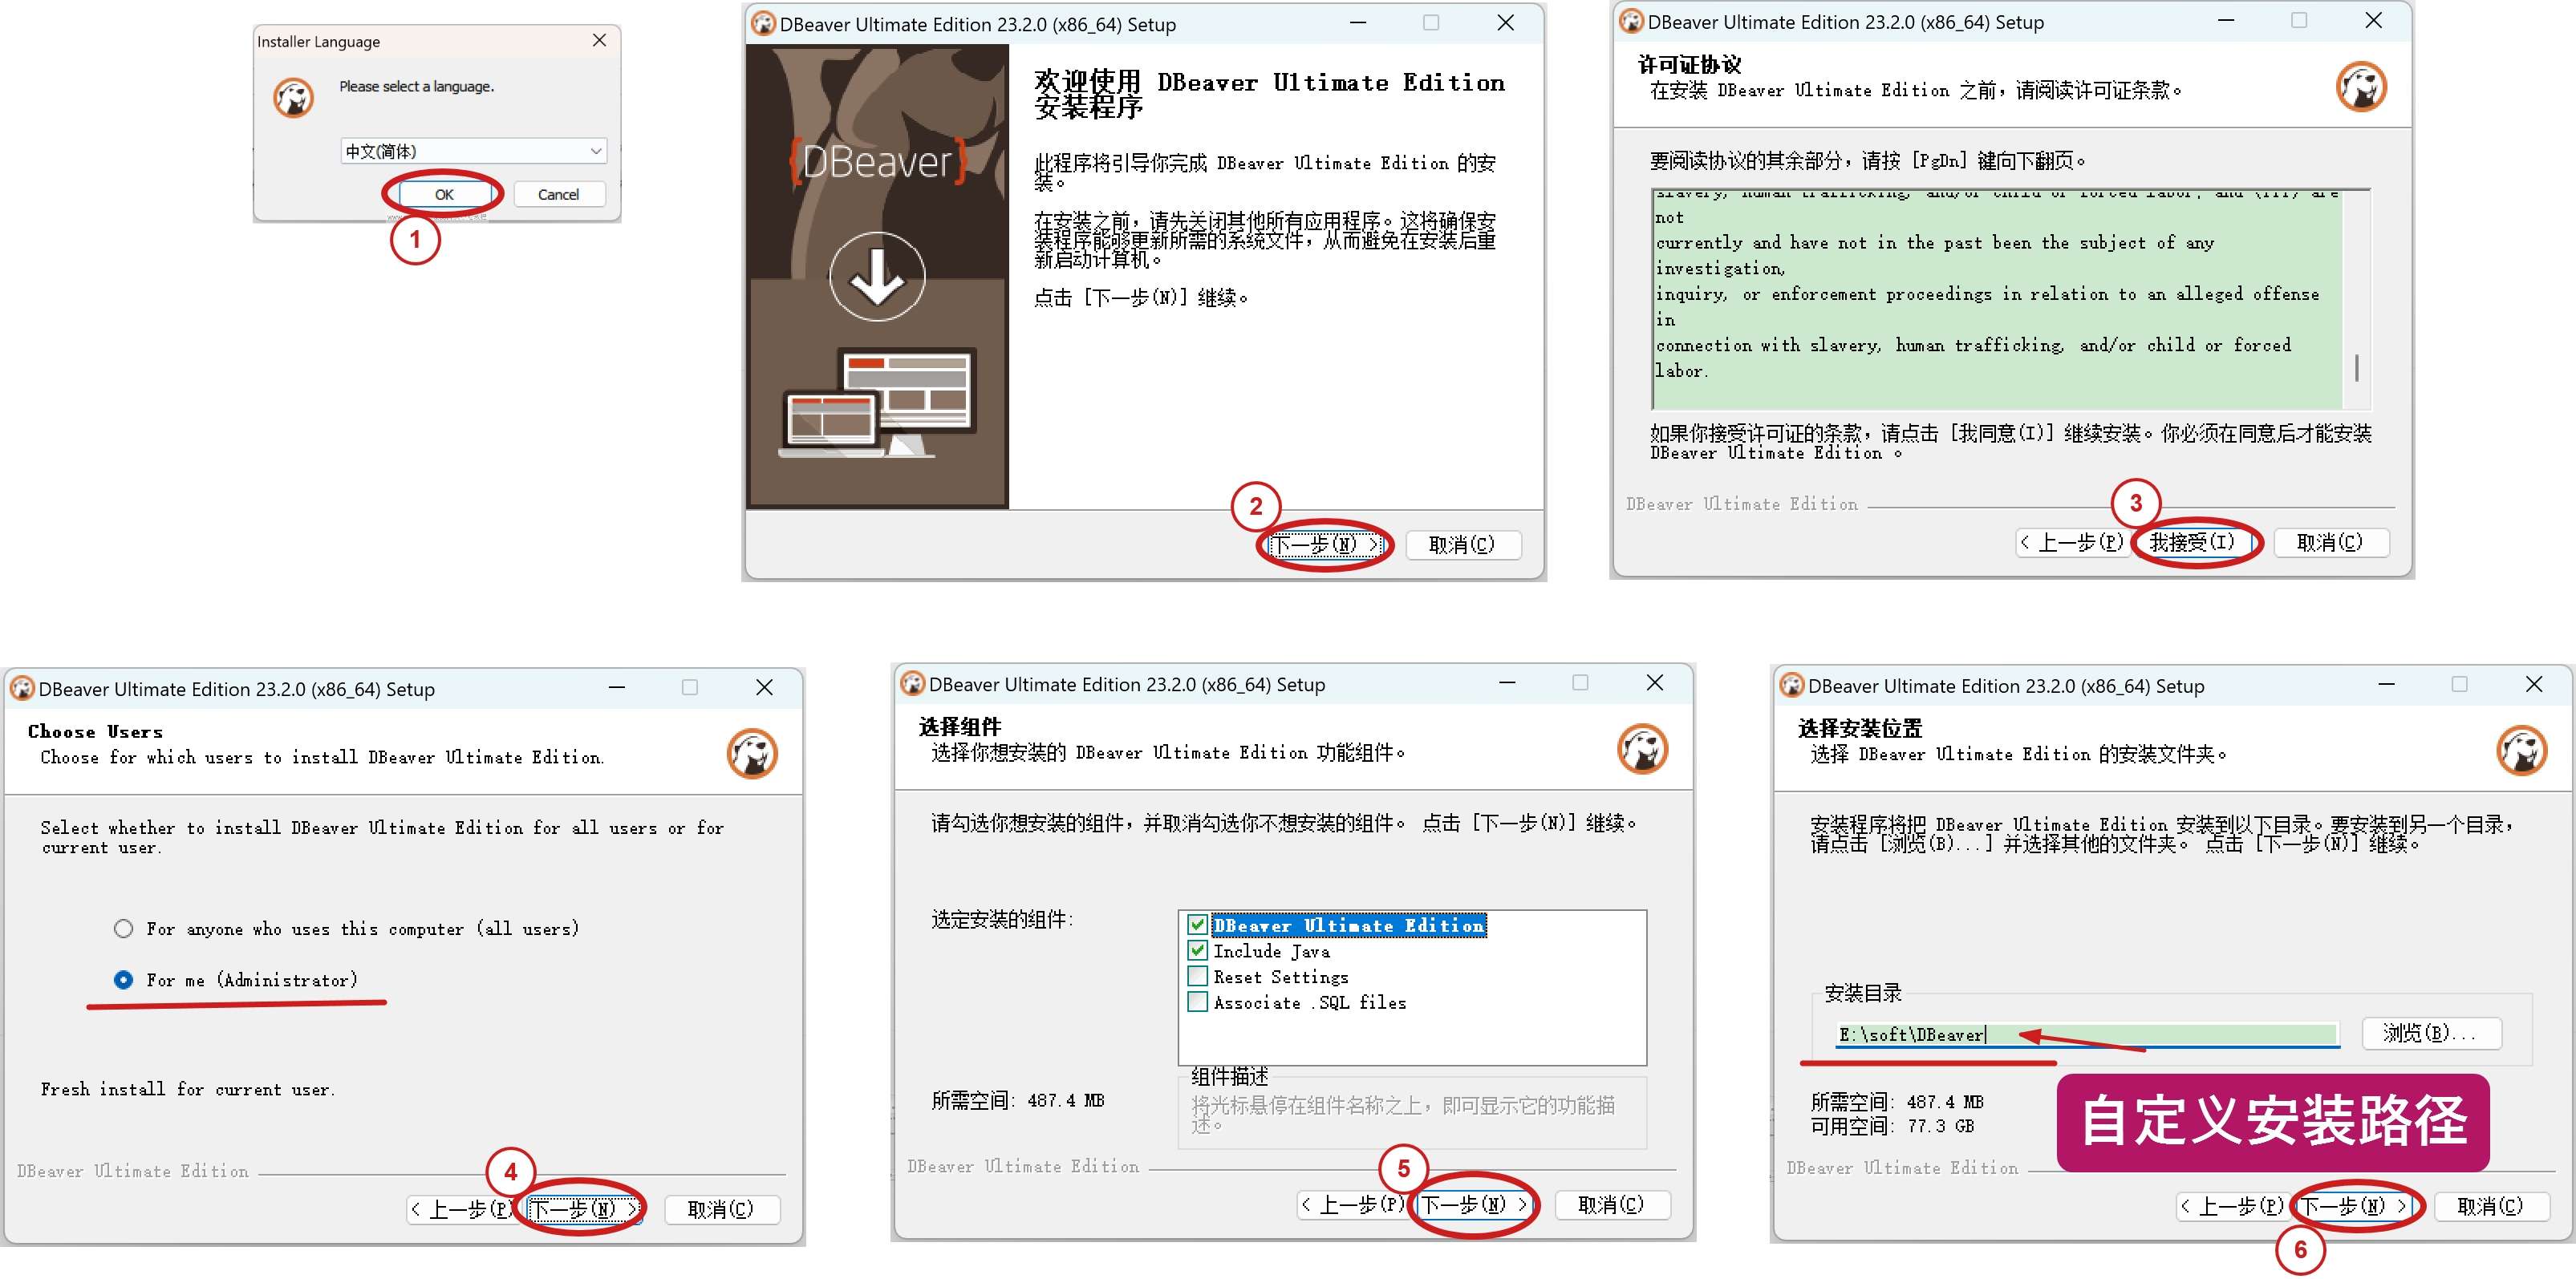Click OK in the Installer Language dialog
Screen dimensions: 2576x1279
[444, 195]
